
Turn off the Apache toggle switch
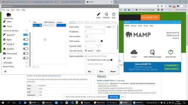[x=26, y=35]
